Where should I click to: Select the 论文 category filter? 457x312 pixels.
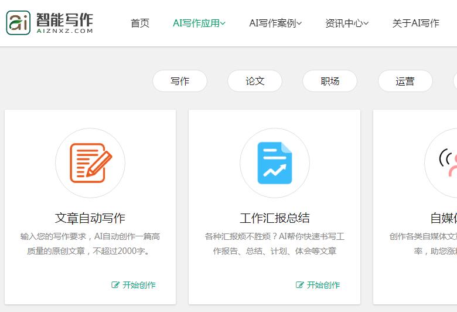255,81
